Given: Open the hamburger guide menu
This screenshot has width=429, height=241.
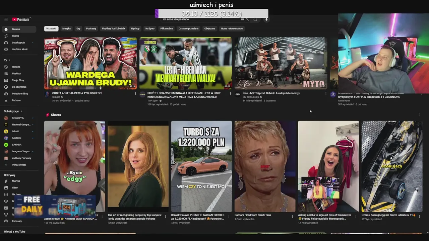Looking at the screenshot, I should click(x=6, y=19).
